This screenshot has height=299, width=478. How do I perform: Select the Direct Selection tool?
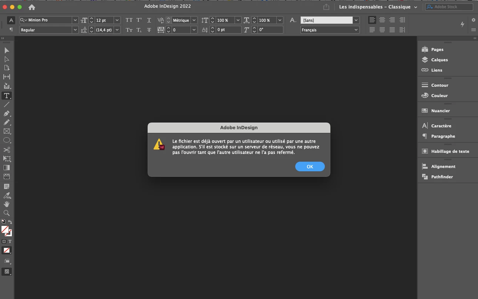[x=7, y=59]
